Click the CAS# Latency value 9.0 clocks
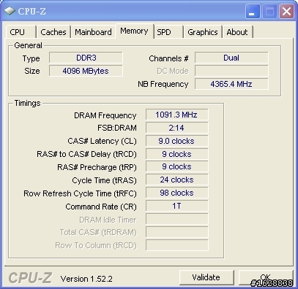The width and height of the screenshot is (298, 289). tap(177, 141)
